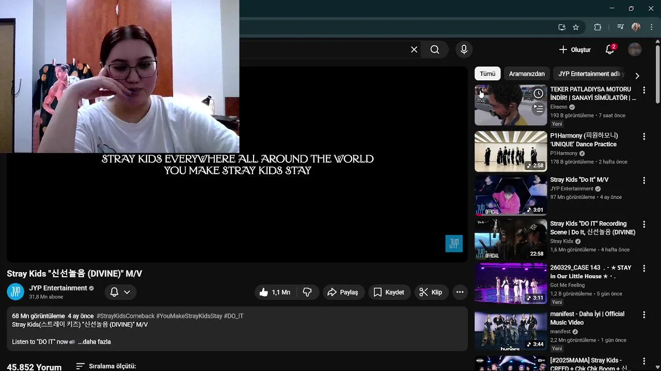Close the browser window
This screenshot has width=661, height=371.
pyautogui.click(x=651, y=8)
